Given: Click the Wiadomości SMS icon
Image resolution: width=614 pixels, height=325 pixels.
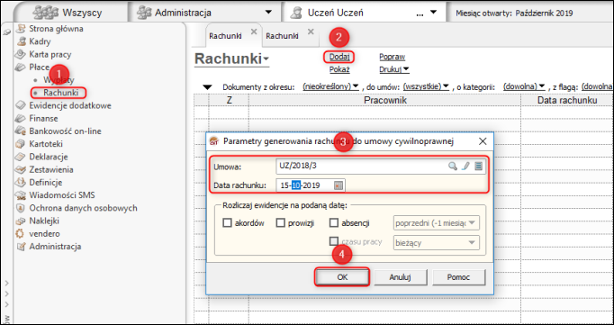Looking at the screenshot, I should (x=21, y=195).
